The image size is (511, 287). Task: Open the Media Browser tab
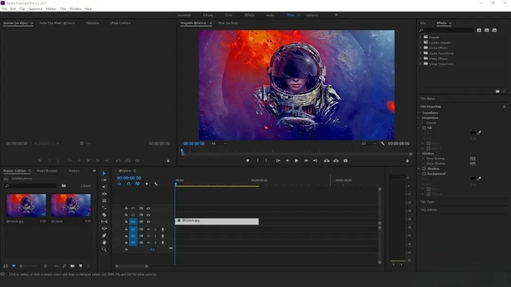coord(47,171)
